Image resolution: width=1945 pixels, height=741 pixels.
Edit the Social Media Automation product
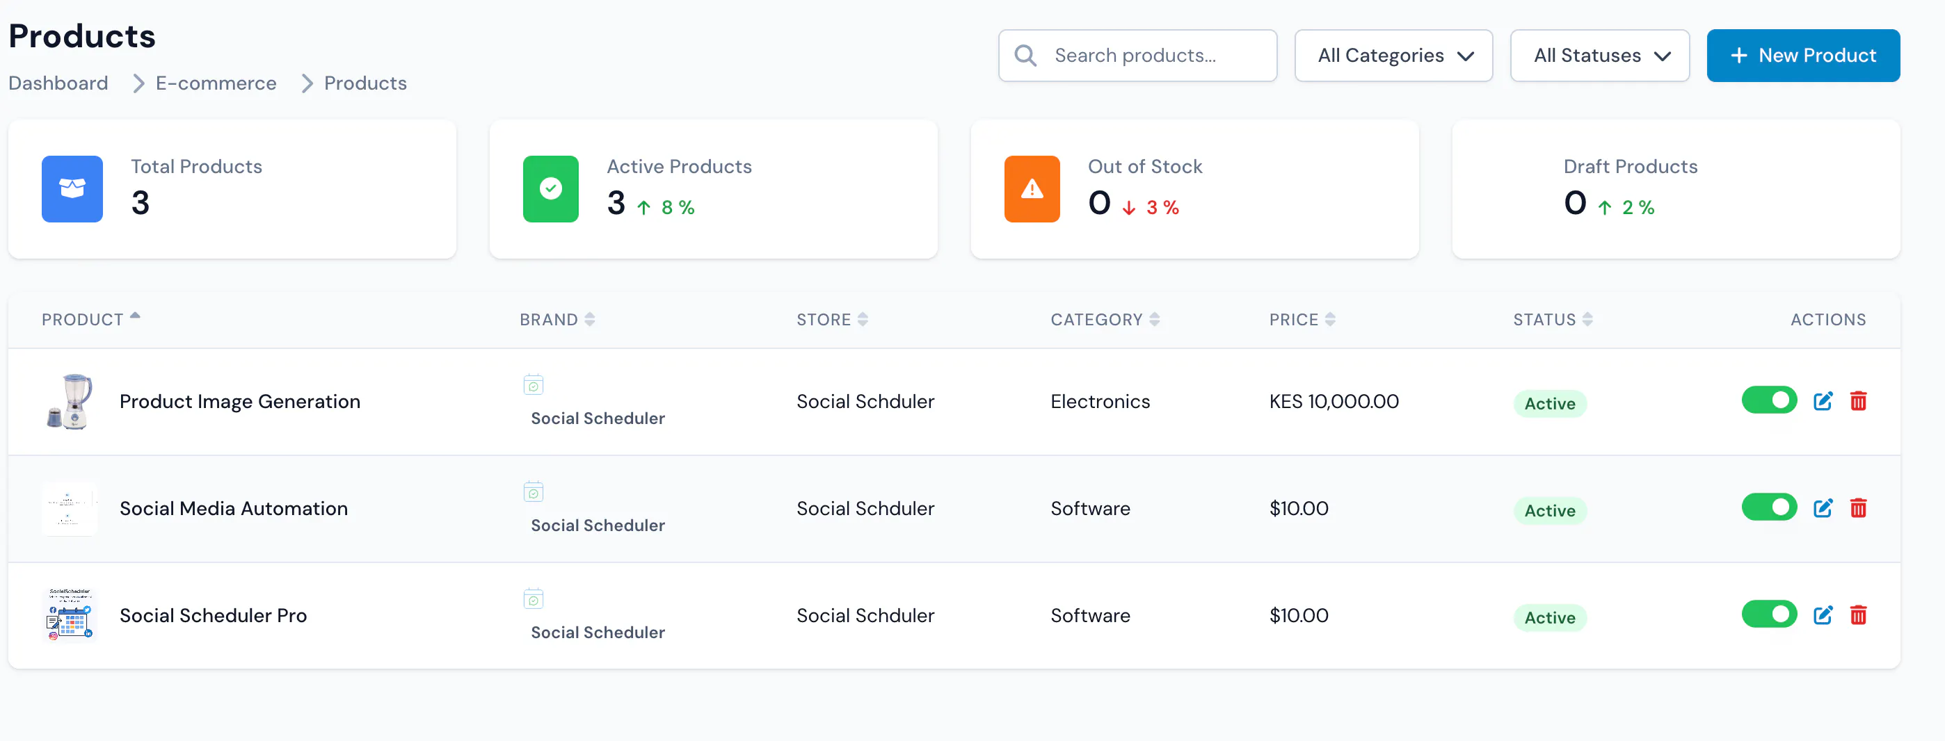(x=1823, y=508)
